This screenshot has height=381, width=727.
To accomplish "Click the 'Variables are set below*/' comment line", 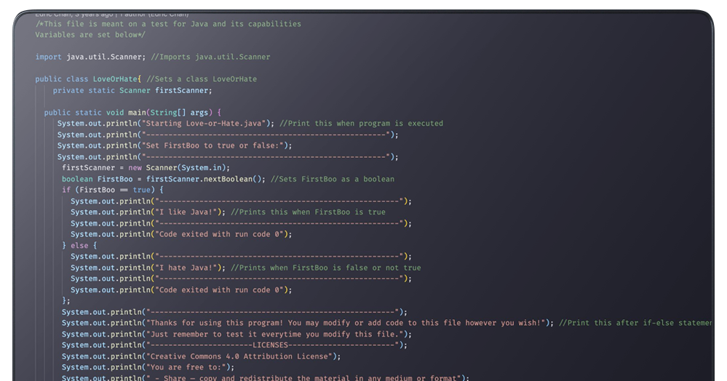I will (90, 35).
